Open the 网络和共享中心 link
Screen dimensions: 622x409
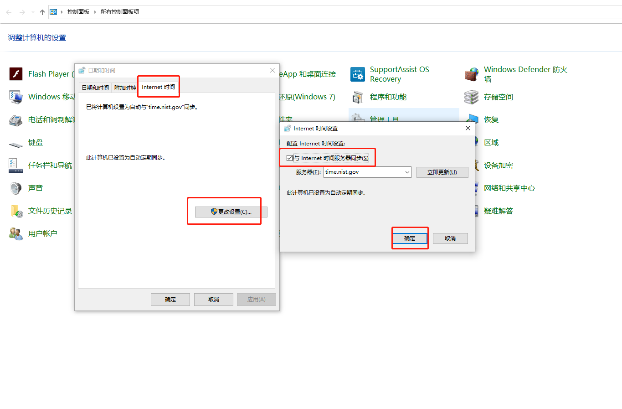click(x=509, y=188)
